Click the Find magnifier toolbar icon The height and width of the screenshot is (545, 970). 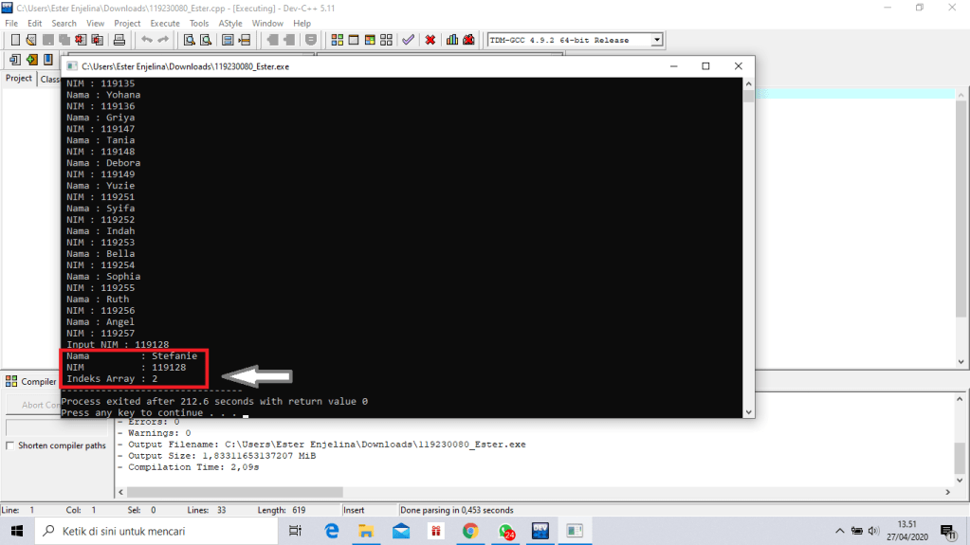(189, 40)
